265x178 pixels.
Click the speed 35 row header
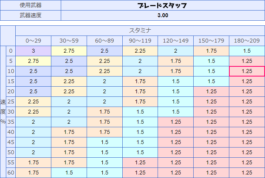[x=11, y=122]
